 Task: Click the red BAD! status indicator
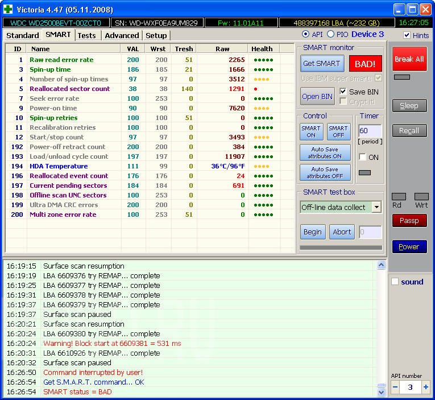click(x=365, y=64)
